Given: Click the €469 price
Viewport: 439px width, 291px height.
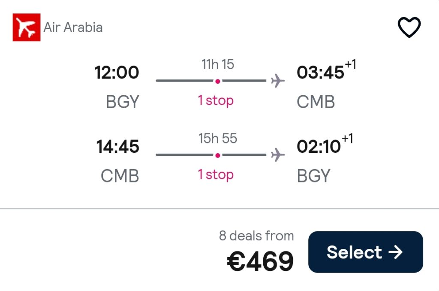Looking at the screenshot, I should point(260,261).
